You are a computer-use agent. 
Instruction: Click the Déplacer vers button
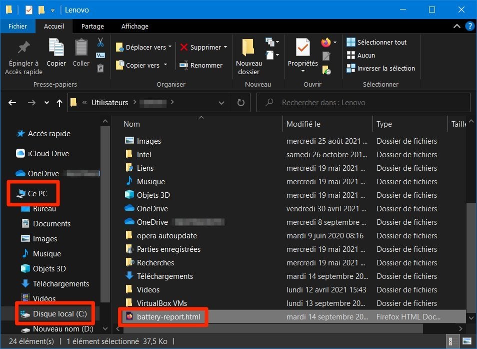click(143, 47)
